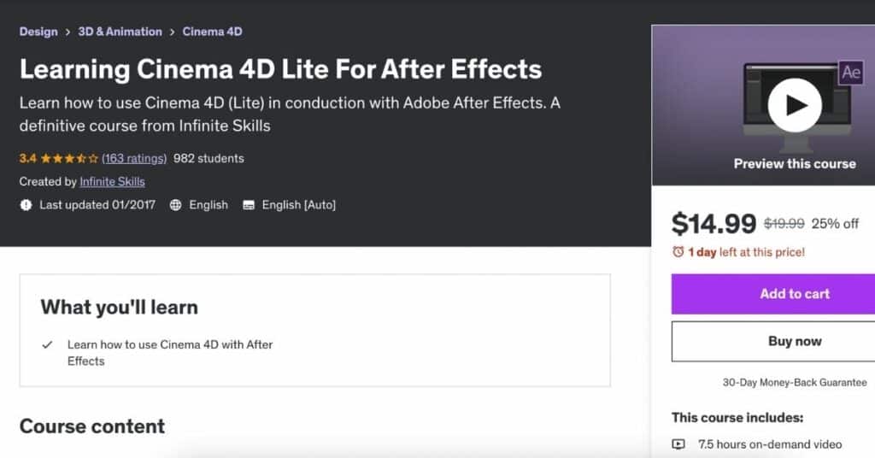Click the crossed-out $19.99 original price
The image size is (875, 458).
[784, 224]
